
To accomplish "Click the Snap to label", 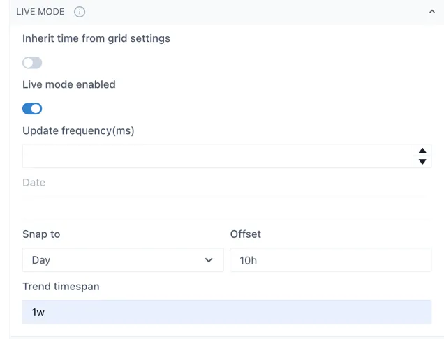I will click(41, 234).
